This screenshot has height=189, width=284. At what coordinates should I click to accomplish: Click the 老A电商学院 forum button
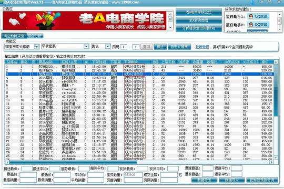(x=199, y=12)
